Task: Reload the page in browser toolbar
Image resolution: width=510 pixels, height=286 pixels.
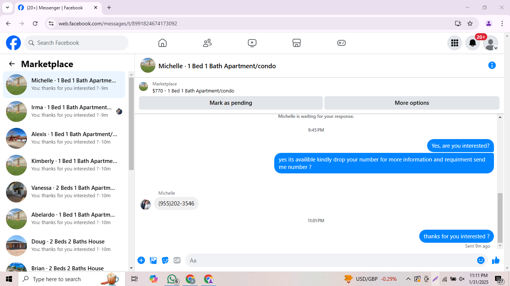Action: tap(35, 23)
